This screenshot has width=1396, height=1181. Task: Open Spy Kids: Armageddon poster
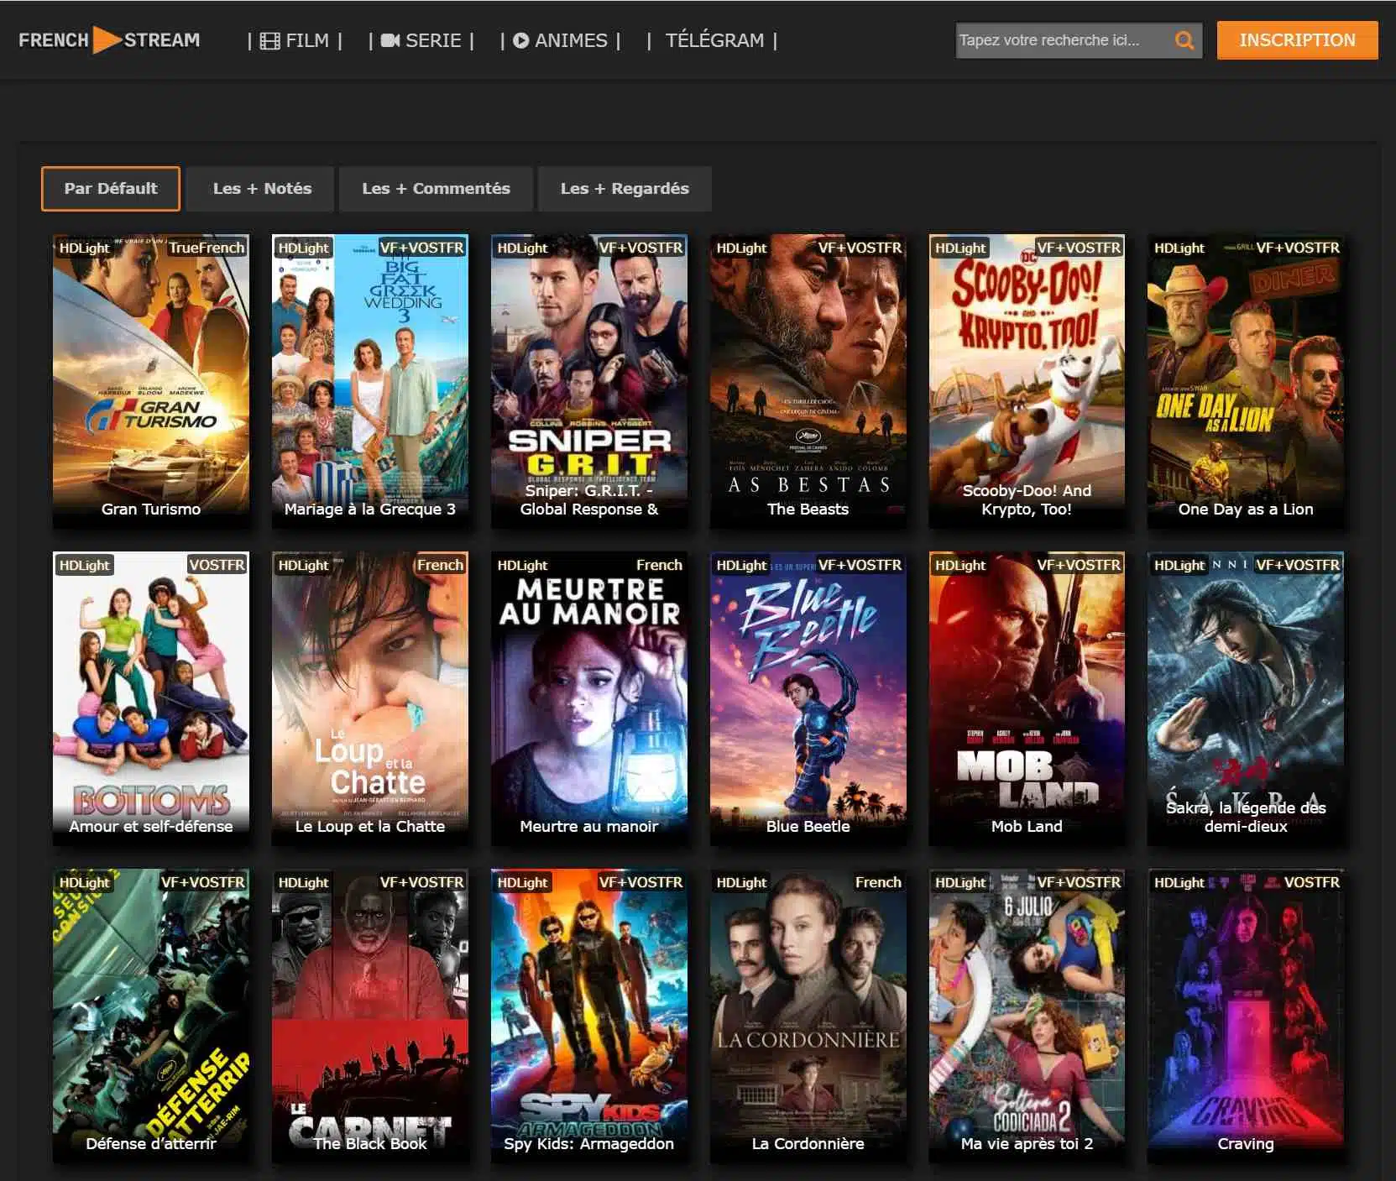[x=588, y=1015]
